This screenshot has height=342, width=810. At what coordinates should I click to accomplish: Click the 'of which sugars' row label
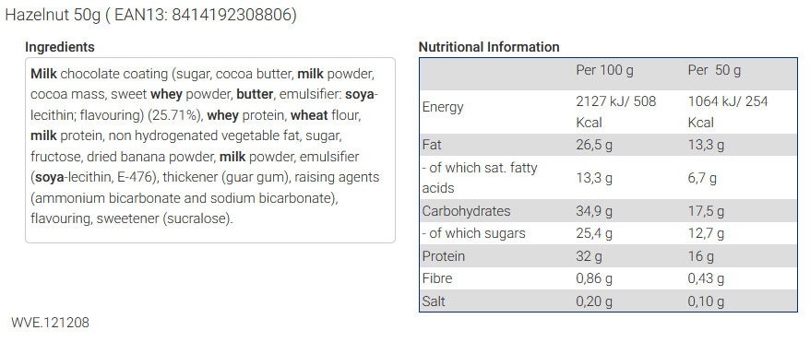click(473, 233)
